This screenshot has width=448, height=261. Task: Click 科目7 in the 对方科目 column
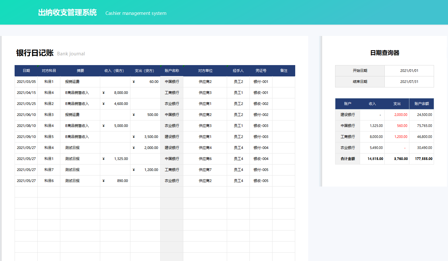click(x=49, y=170)
